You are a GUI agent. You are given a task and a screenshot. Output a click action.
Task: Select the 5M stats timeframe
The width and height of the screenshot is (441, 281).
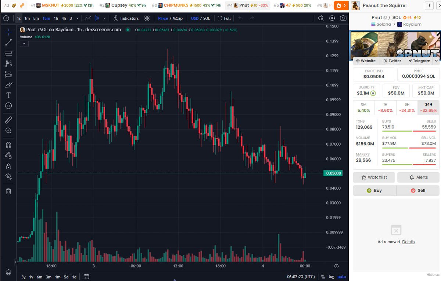coord(364,108)
